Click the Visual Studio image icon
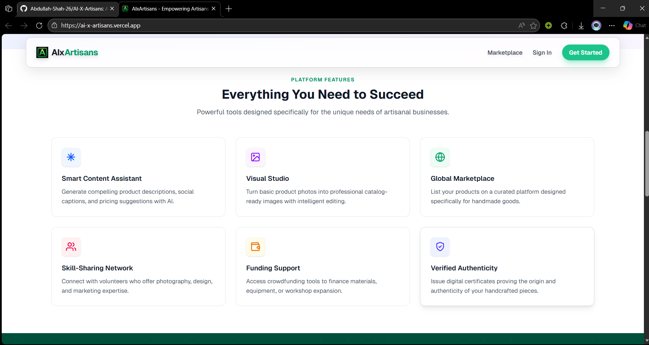The width and height of the screenshot is (649, 345). click(x=255, y=157)
